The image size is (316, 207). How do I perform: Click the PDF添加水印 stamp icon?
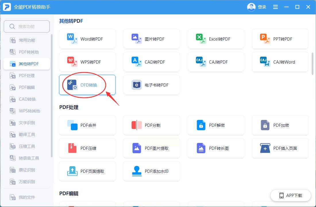coord(136,171)
